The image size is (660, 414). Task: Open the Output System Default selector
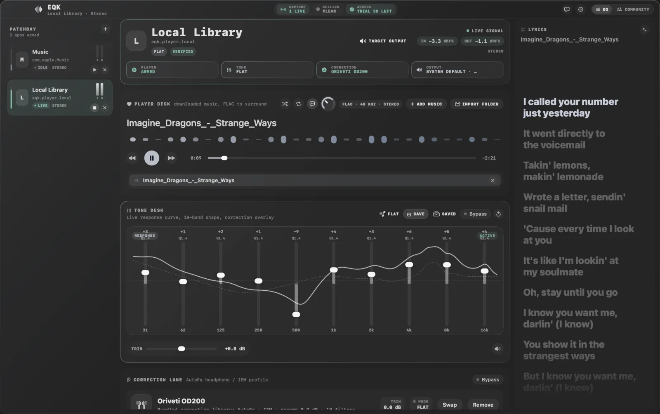pos(457,70)
